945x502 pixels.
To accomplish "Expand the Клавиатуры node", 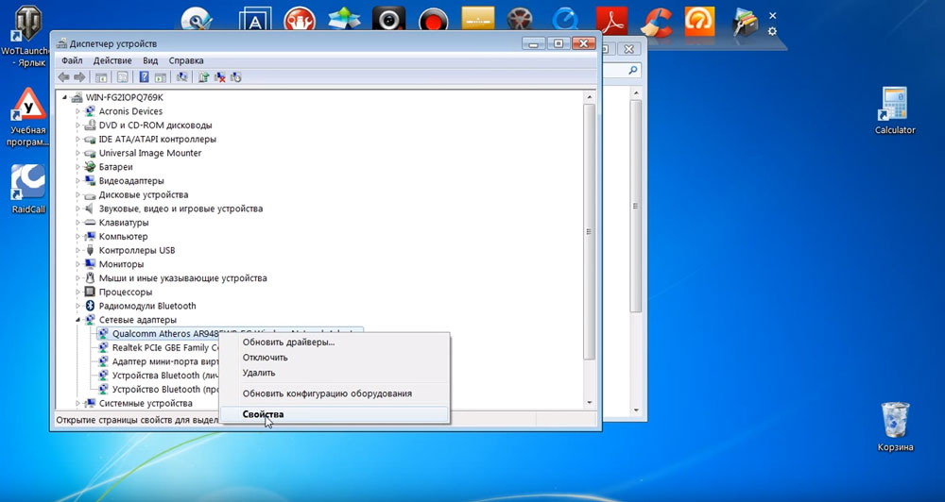I will coord(78,223).
